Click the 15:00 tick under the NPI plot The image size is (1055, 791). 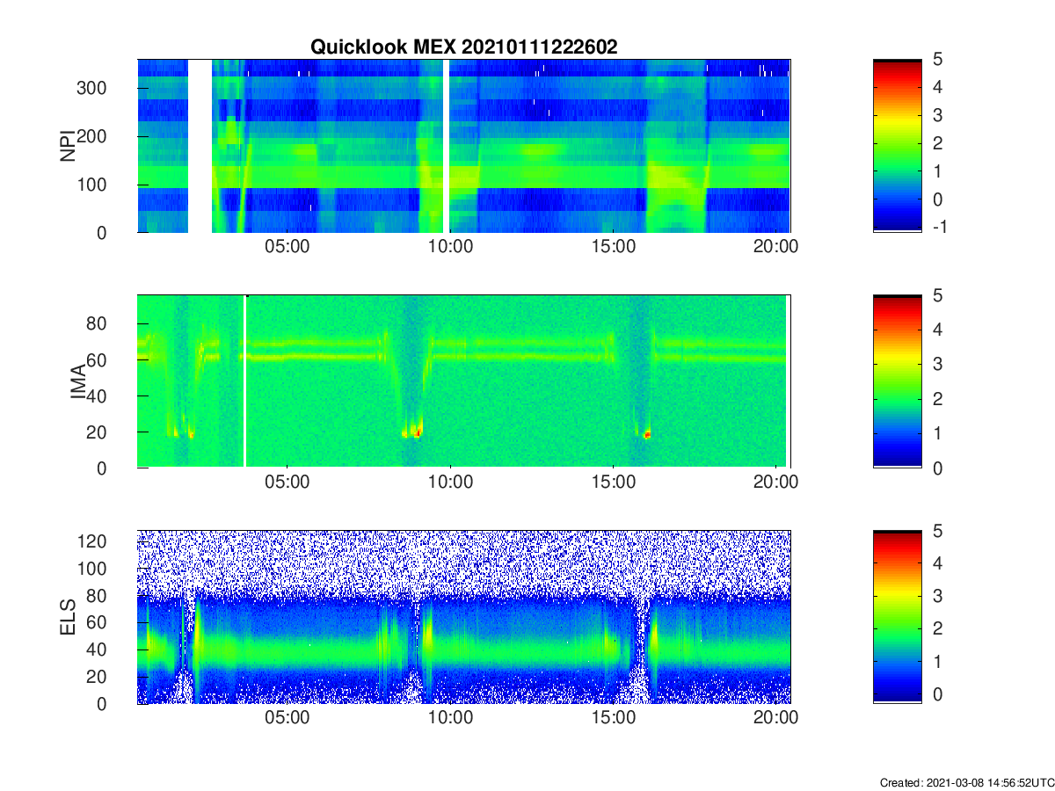click(x=613, y=248)
